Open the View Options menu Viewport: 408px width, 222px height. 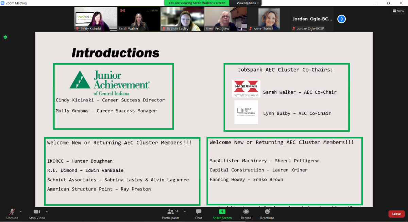click(x=248, y=3)
